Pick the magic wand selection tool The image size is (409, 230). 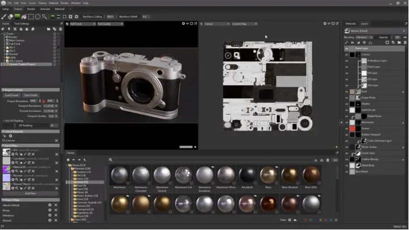click(x=45, y=16)
